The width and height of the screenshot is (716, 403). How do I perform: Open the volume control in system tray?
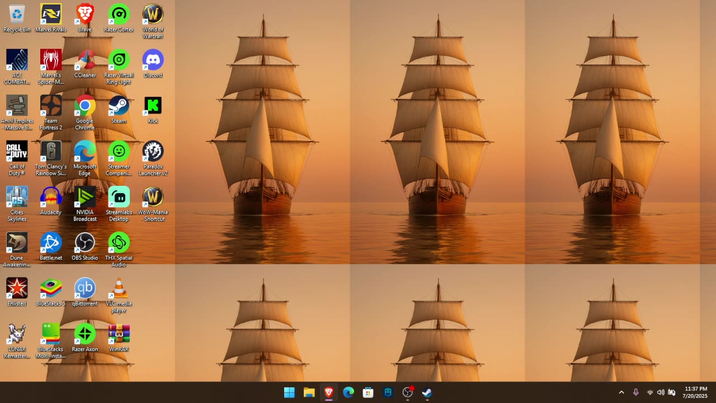coord(661,392)
